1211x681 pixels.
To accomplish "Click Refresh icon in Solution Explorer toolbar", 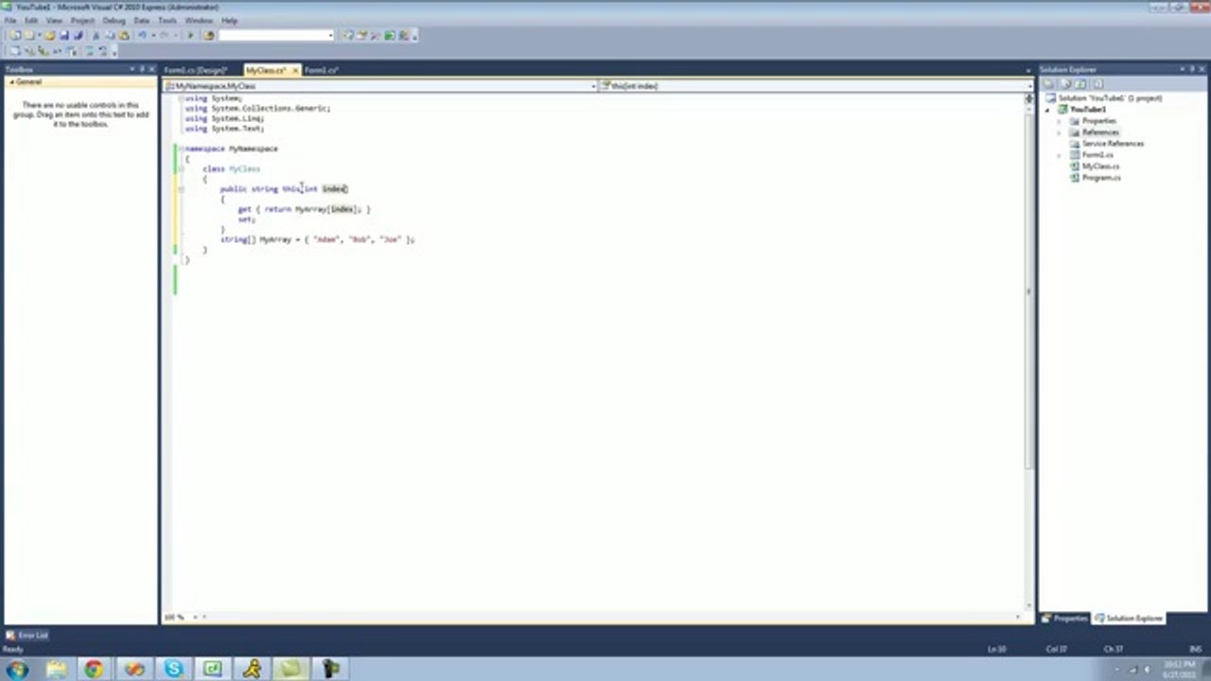I will [1080, 84].
